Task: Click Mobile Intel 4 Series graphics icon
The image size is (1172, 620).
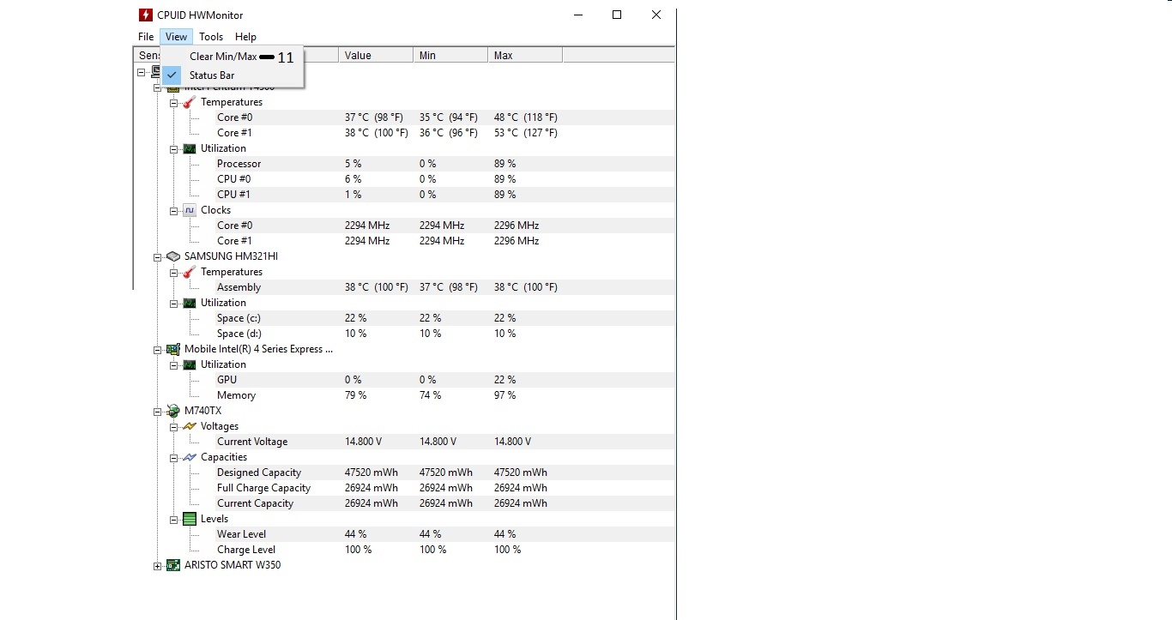Action: pos(173,349)
